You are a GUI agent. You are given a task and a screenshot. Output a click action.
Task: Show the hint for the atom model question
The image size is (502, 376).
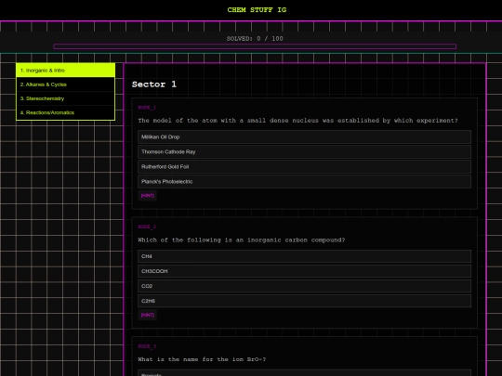pyautogui.click(x=148, y=196)
